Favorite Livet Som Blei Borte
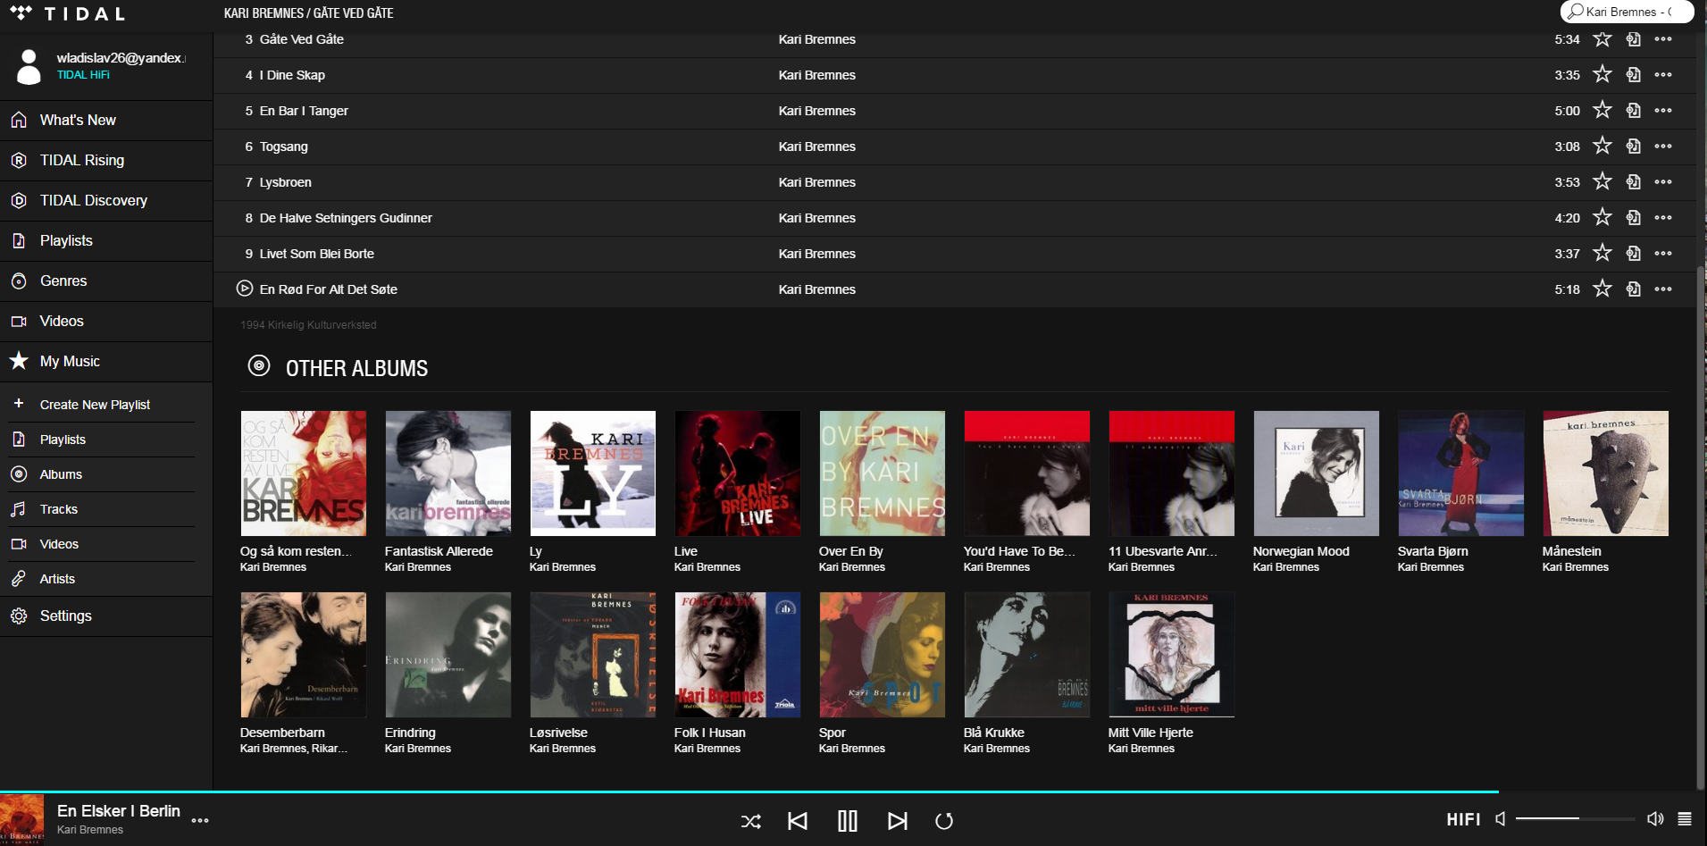Screen dimensions: 1707x846 point(1602,253)
